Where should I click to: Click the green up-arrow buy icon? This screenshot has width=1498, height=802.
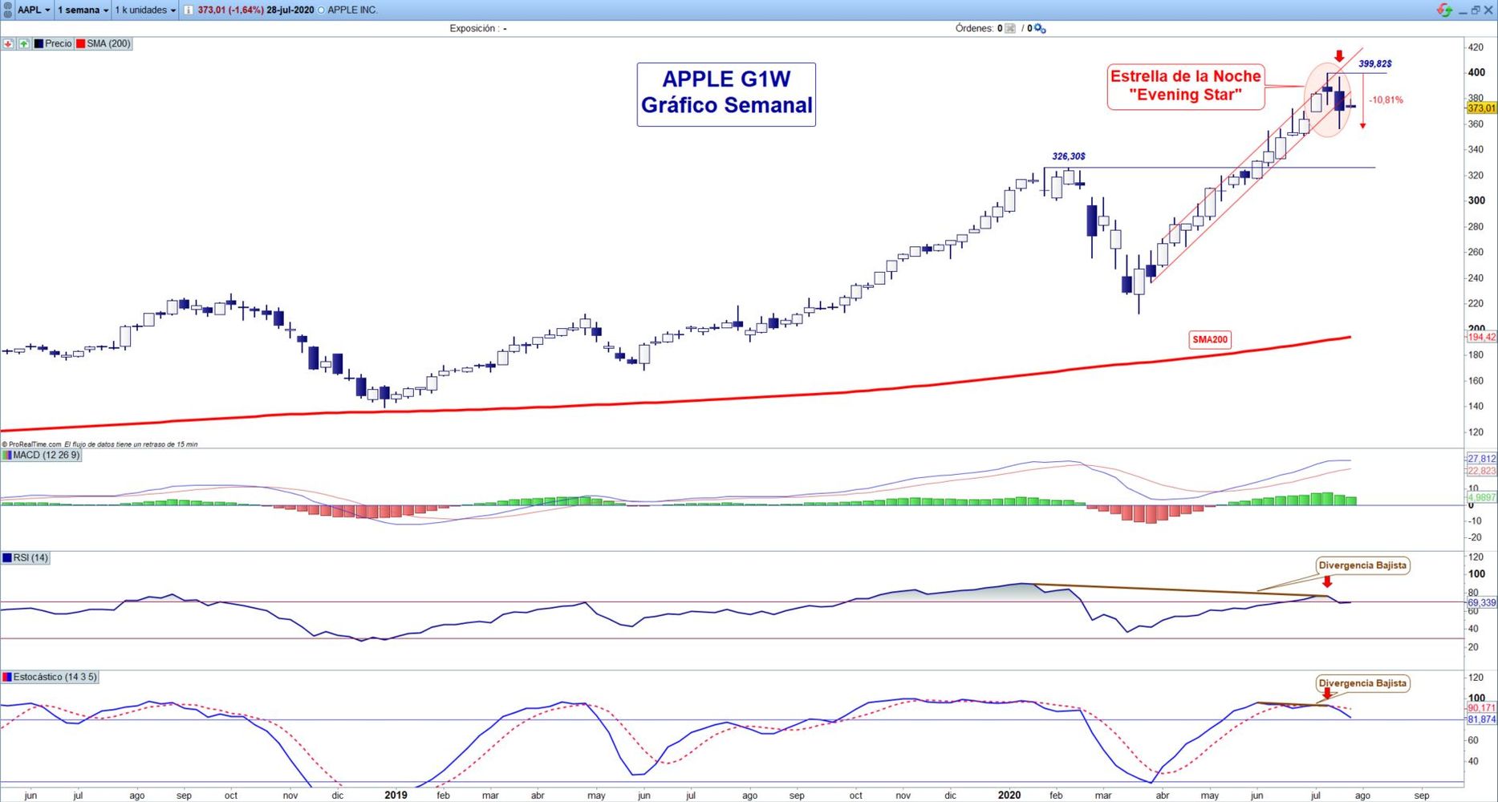(x=24, y=43)
